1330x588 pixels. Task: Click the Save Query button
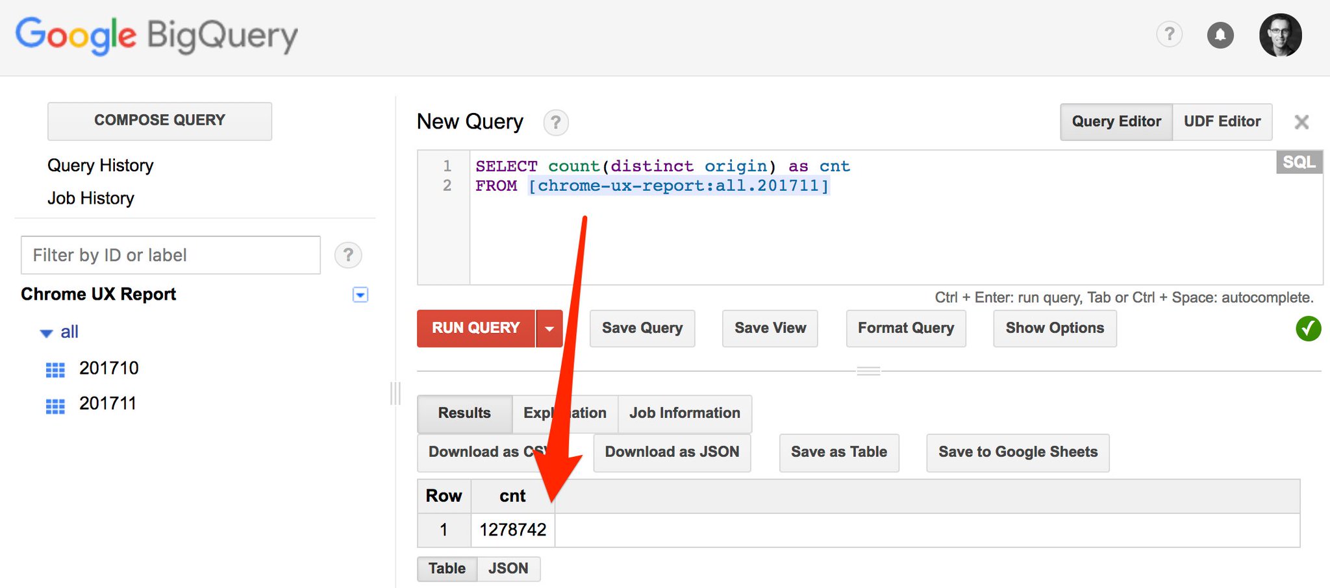(x=642, y=328)
